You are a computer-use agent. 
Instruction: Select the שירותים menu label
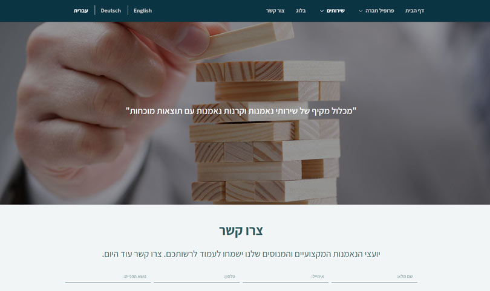pos(336,11)
